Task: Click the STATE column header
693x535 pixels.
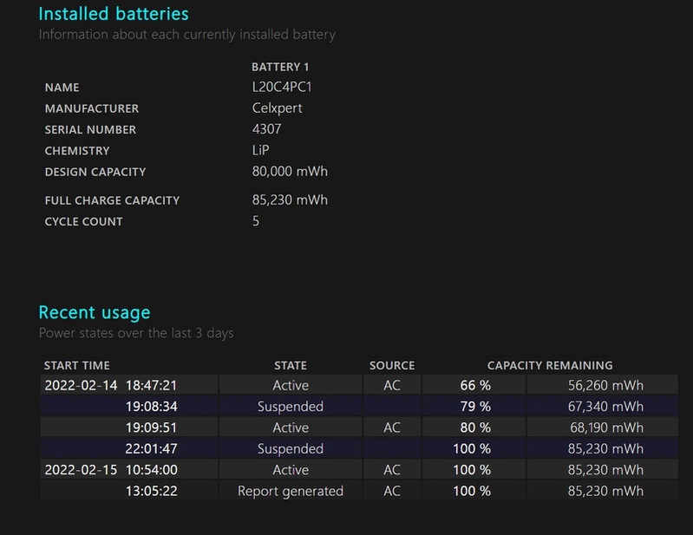Action: point(291,365)
